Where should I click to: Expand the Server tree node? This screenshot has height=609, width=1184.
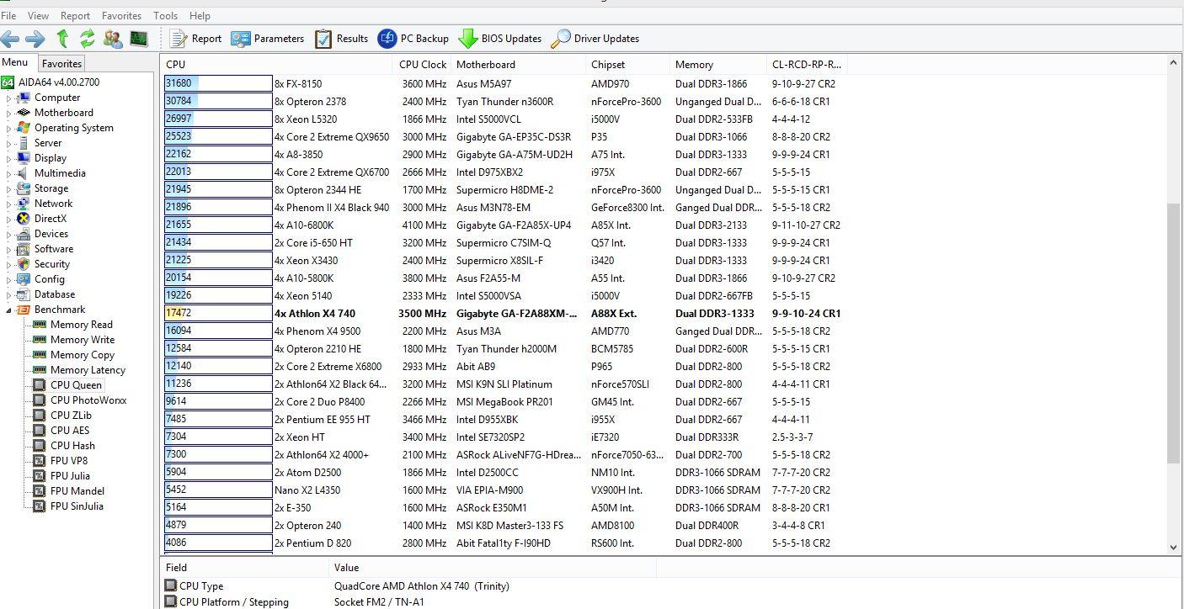point(9,143)
